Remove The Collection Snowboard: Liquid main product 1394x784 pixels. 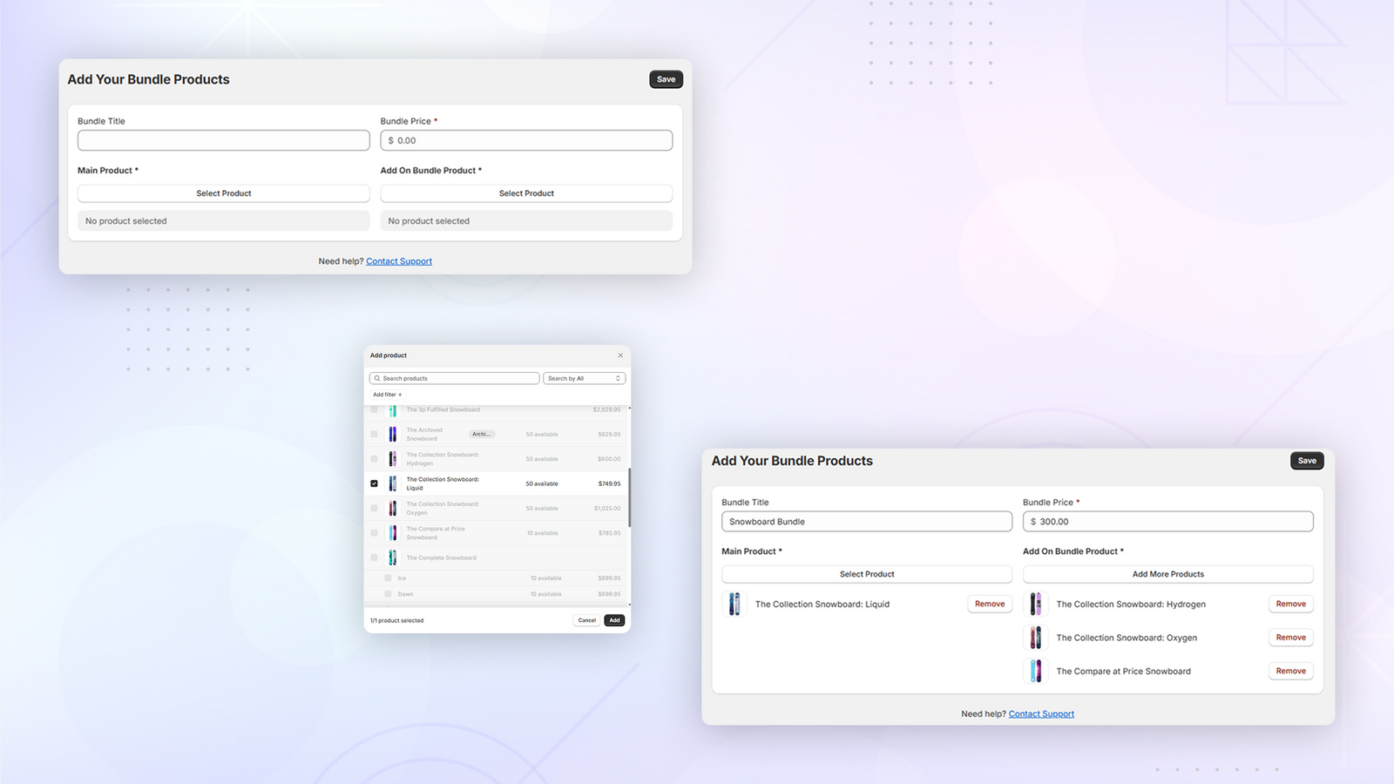pyautogui.click(x=990, y=604)
